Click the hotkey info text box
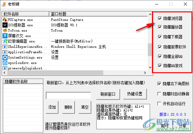The height and width of the screenshot is (134, 193). click(123, 117)
